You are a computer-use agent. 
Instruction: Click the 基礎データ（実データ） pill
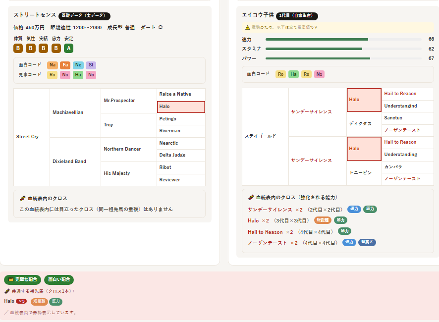click(x=84, y=16)
